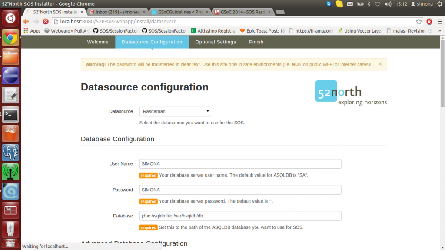Stop page loading with red X button

(45, 22)
